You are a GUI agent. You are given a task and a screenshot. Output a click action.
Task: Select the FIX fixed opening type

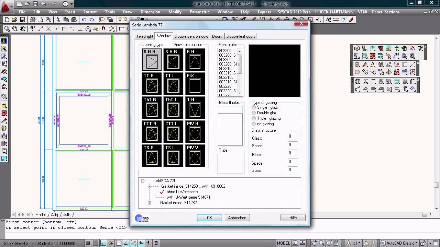pos(195,83)
